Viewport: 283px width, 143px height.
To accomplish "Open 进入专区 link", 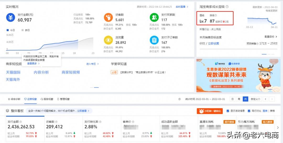I will [92, 64].
